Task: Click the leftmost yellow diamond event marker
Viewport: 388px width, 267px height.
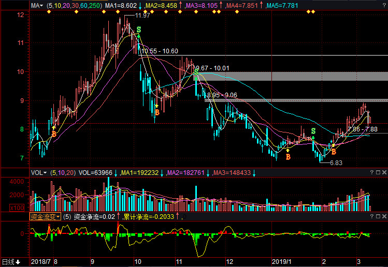Action: click(x=49, y=12)
